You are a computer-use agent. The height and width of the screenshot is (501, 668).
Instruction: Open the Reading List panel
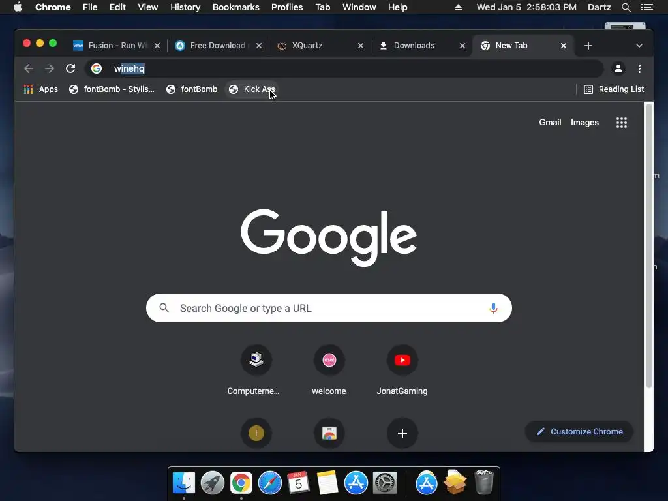[614, 89]
